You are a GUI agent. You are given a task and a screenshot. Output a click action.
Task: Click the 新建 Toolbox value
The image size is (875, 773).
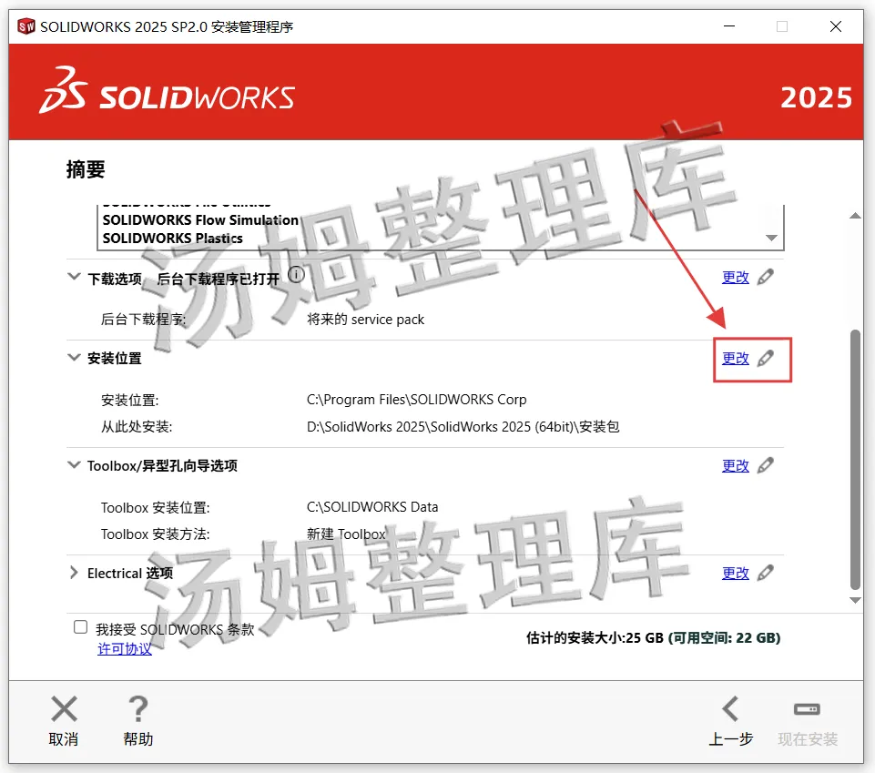click(346, 534)
